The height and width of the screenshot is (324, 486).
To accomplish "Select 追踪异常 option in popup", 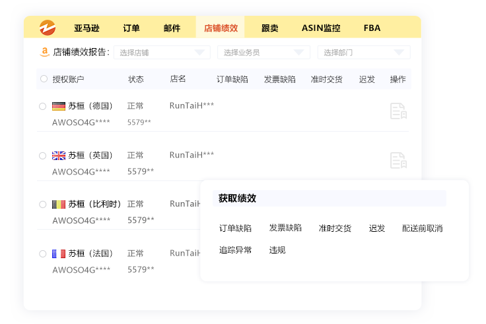I will click(235, 250).
